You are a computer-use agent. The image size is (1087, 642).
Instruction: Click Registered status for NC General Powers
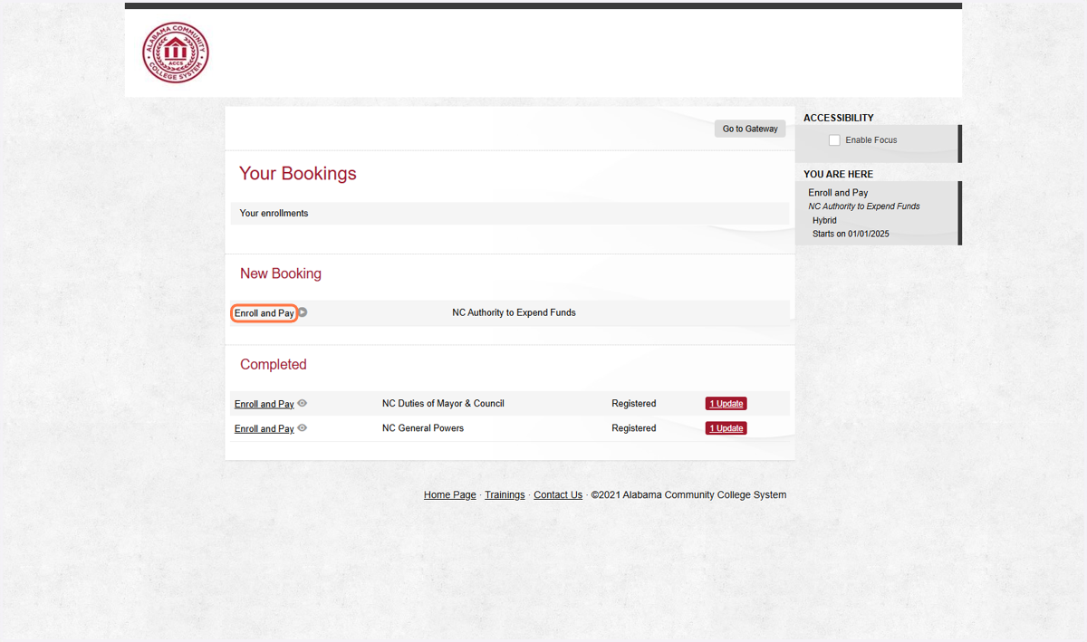click(634, 428)
